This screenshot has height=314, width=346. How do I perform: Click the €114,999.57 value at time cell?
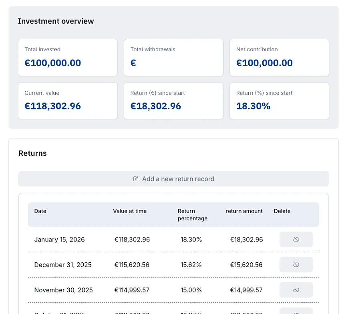tap(132, 290)
